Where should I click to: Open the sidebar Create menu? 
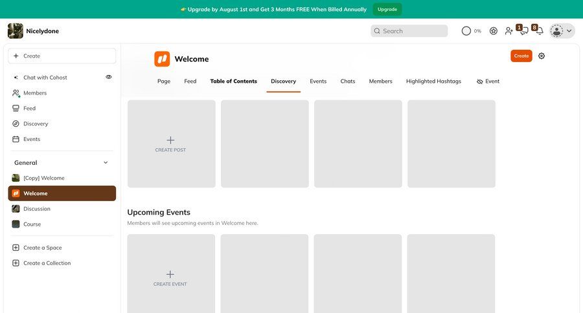pyautogui.click(x=62, y=56)
